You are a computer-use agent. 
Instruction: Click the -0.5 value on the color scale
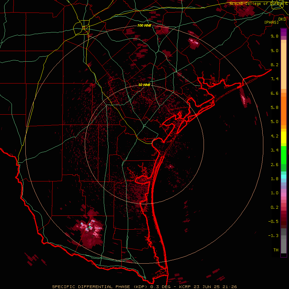coord(273,222)
